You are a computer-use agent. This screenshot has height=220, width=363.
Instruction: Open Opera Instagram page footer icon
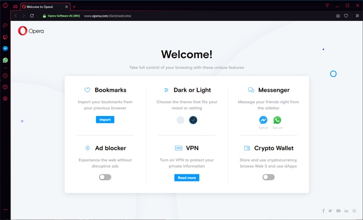(x=354, y=211)
